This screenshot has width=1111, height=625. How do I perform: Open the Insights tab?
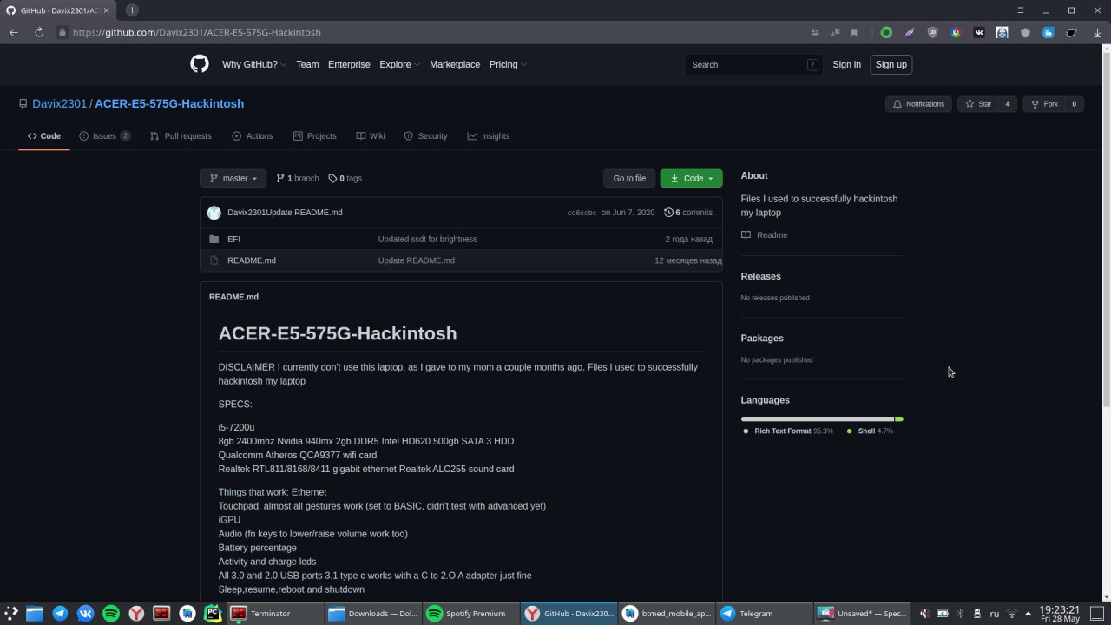(489, 136)
